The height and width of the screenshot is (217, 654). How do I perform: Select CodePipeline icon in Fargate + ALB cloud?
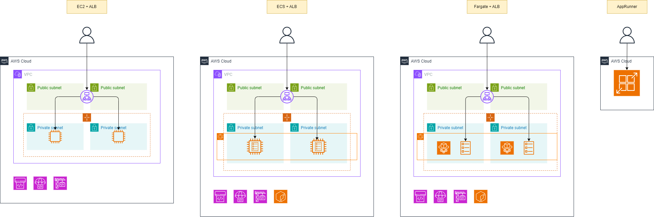420,197
